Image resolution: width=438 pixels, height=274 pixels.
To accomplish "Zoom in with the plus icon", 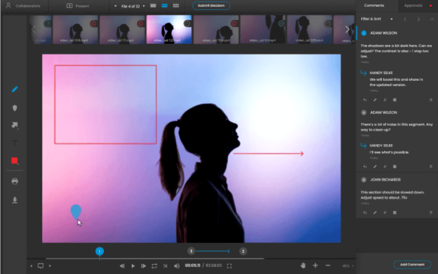I will pyautogui.click(x=315, y=265).
